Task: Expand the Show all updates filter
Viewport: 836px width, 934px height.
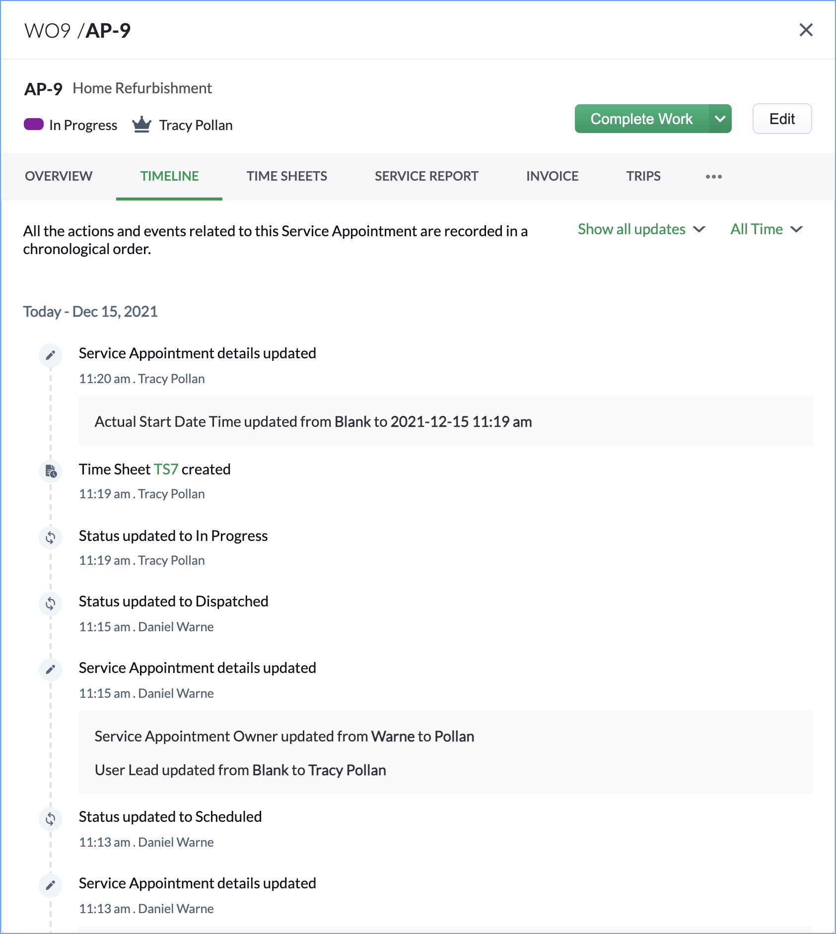Action: click(641, 229)
